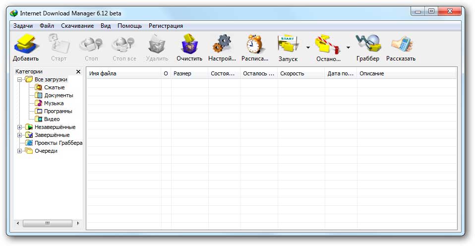
Task: Expand the Незавершённые category node
Action: pos(20,127)
